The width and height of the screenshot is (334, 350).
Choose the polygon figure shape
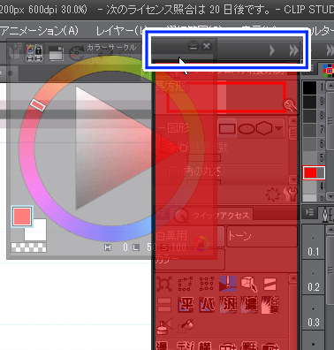pos(264,128)
